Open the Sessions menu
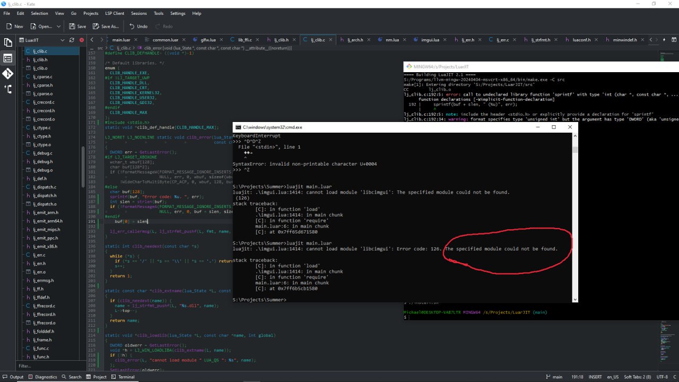 [x=138, y=13]
